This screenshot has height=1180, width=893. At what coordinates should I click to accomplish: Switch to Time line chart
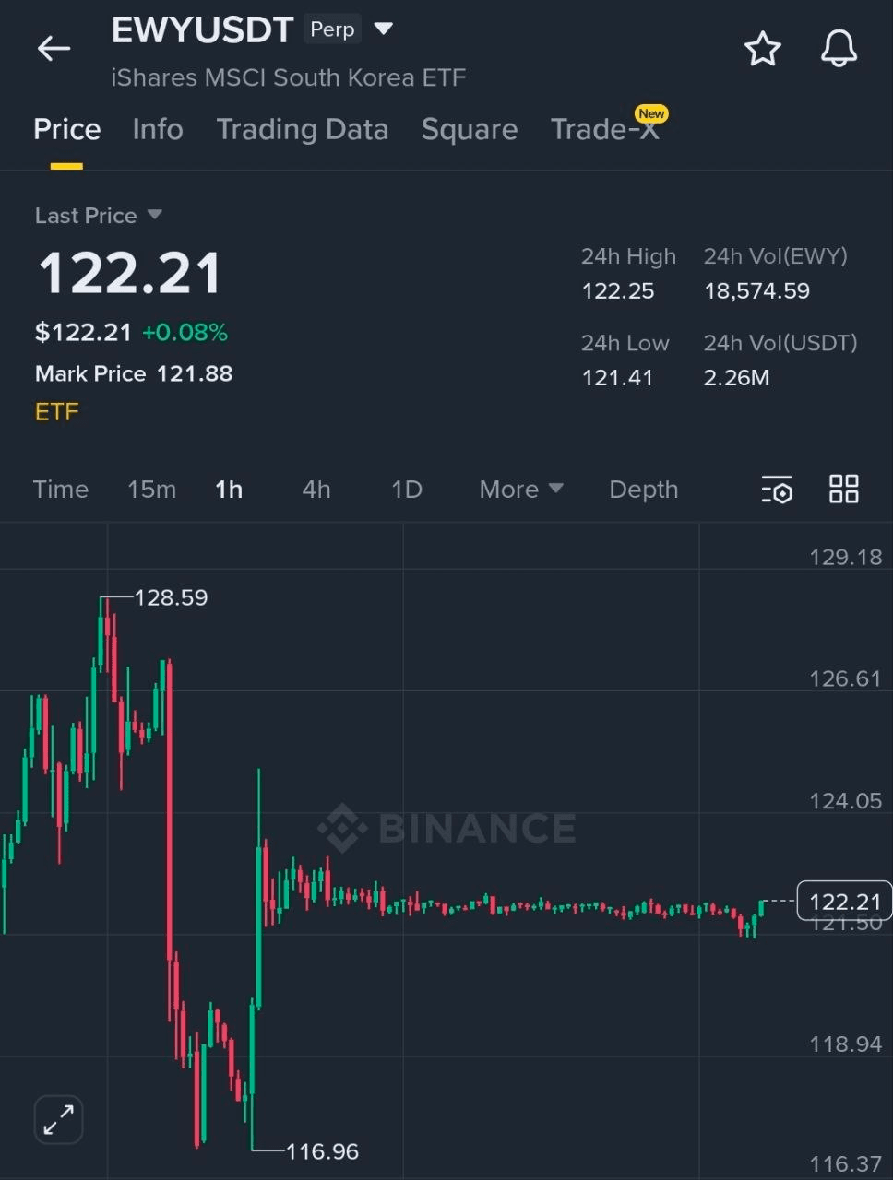click(x=61, y=490)
